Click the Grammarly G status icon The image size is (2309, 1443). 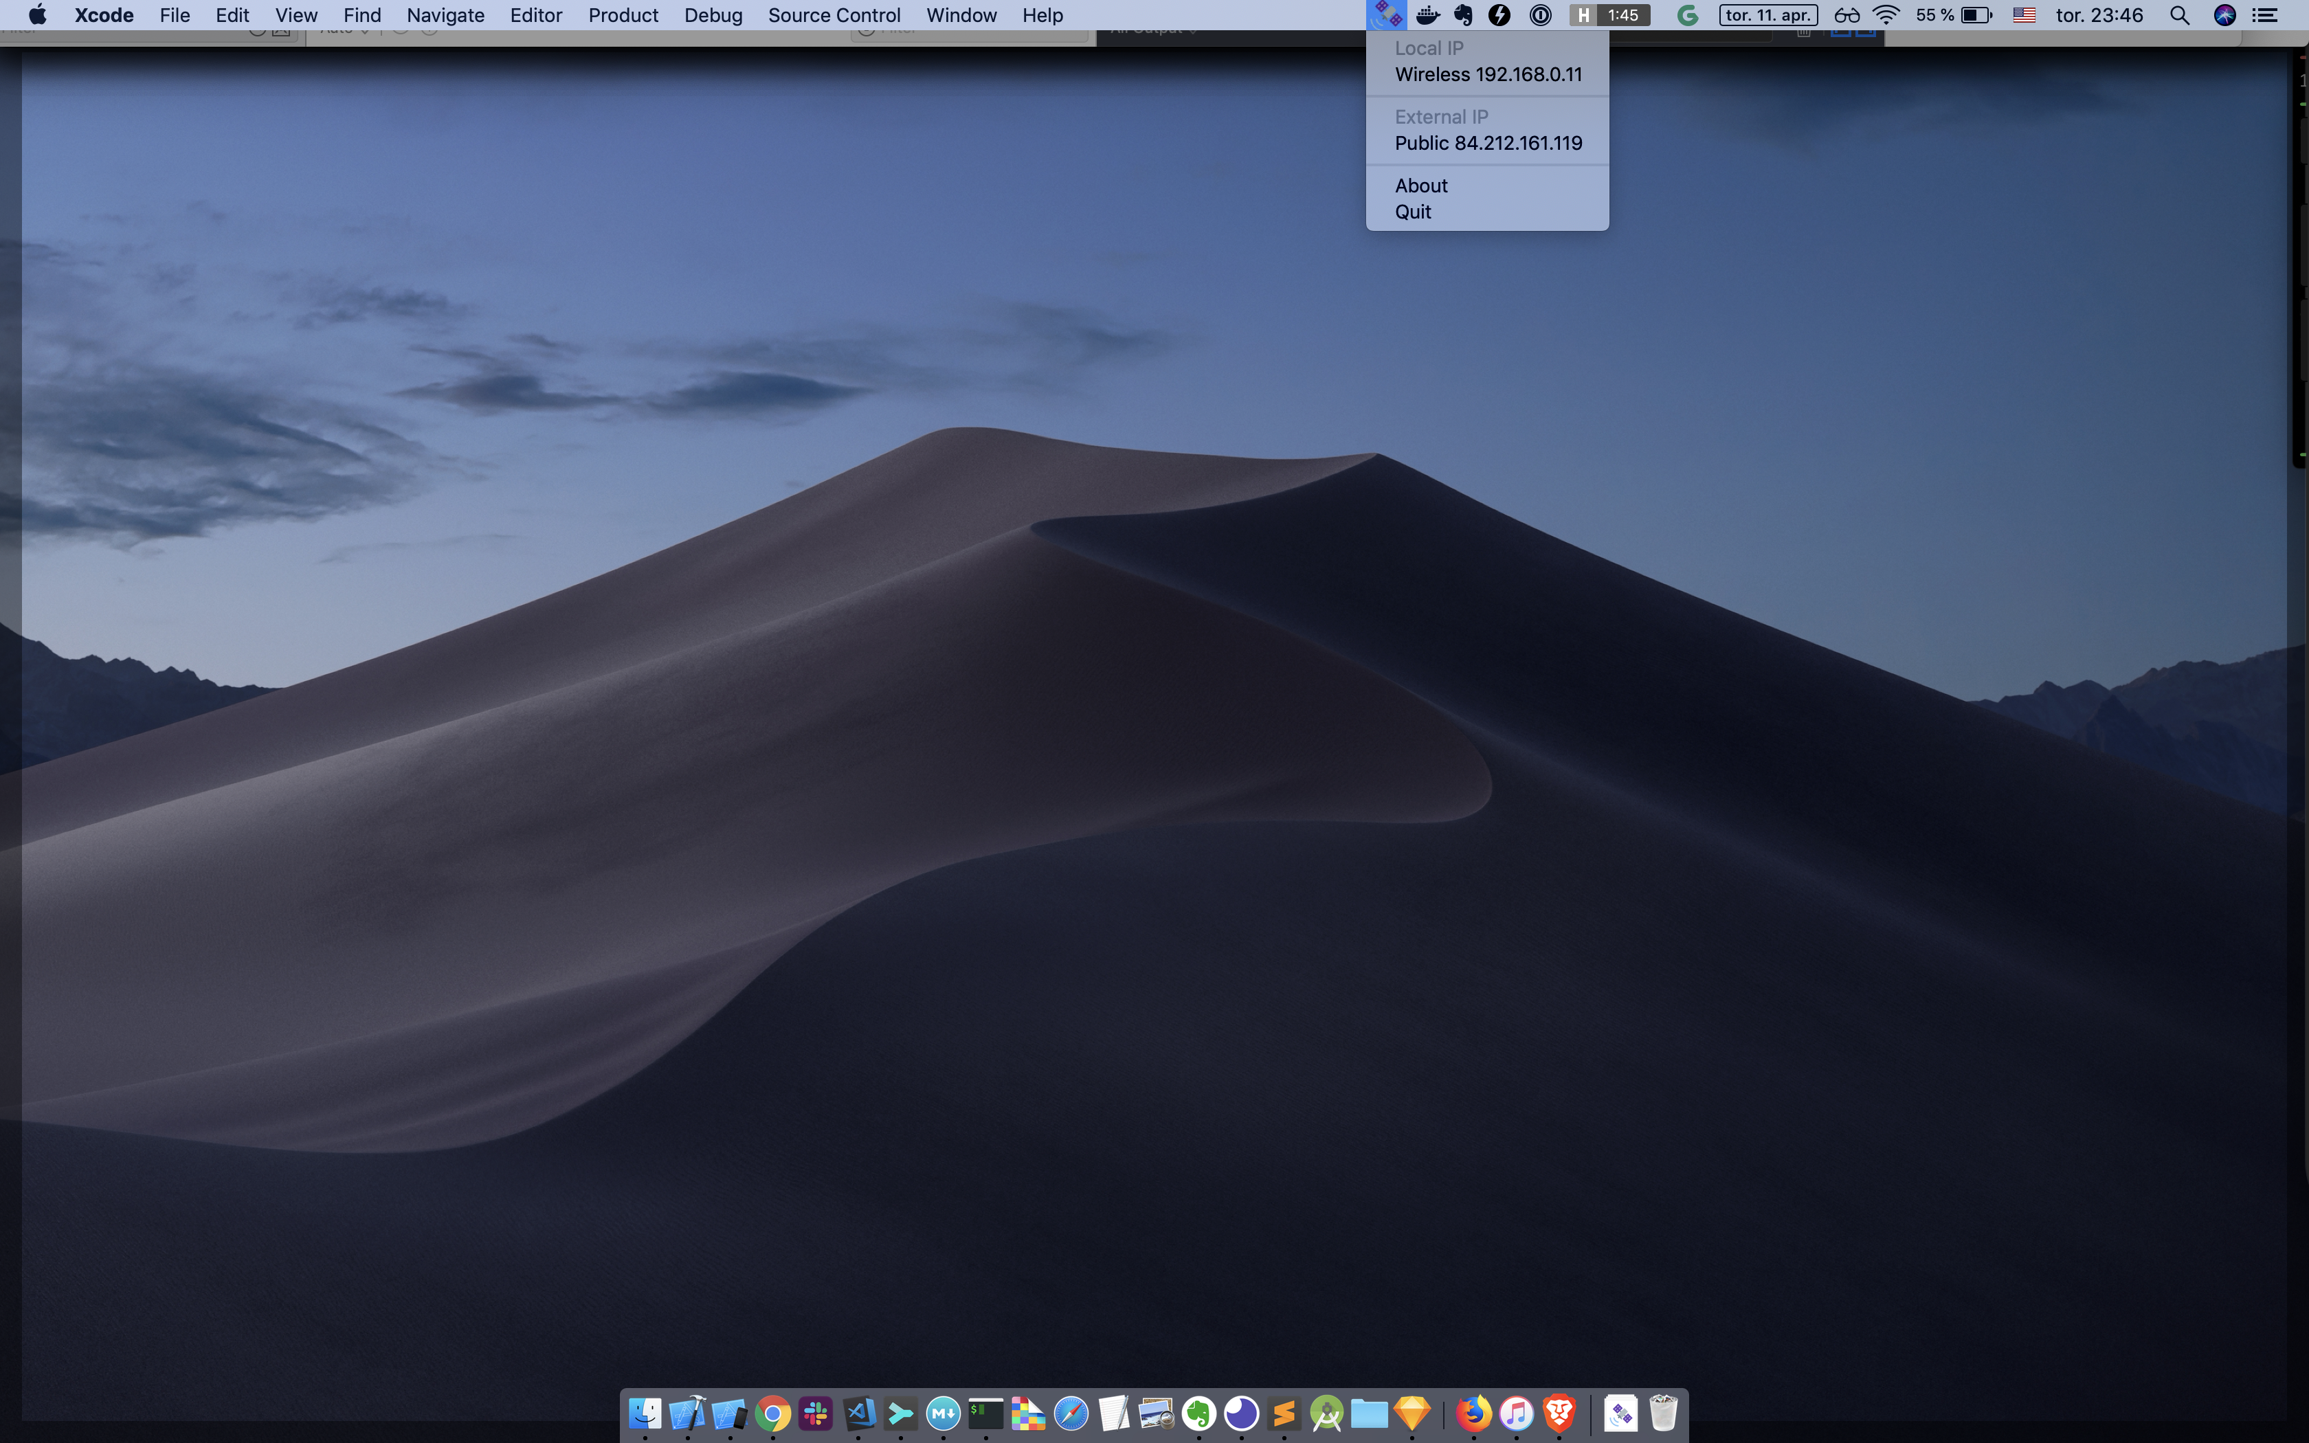click(x=1687, y=15)
